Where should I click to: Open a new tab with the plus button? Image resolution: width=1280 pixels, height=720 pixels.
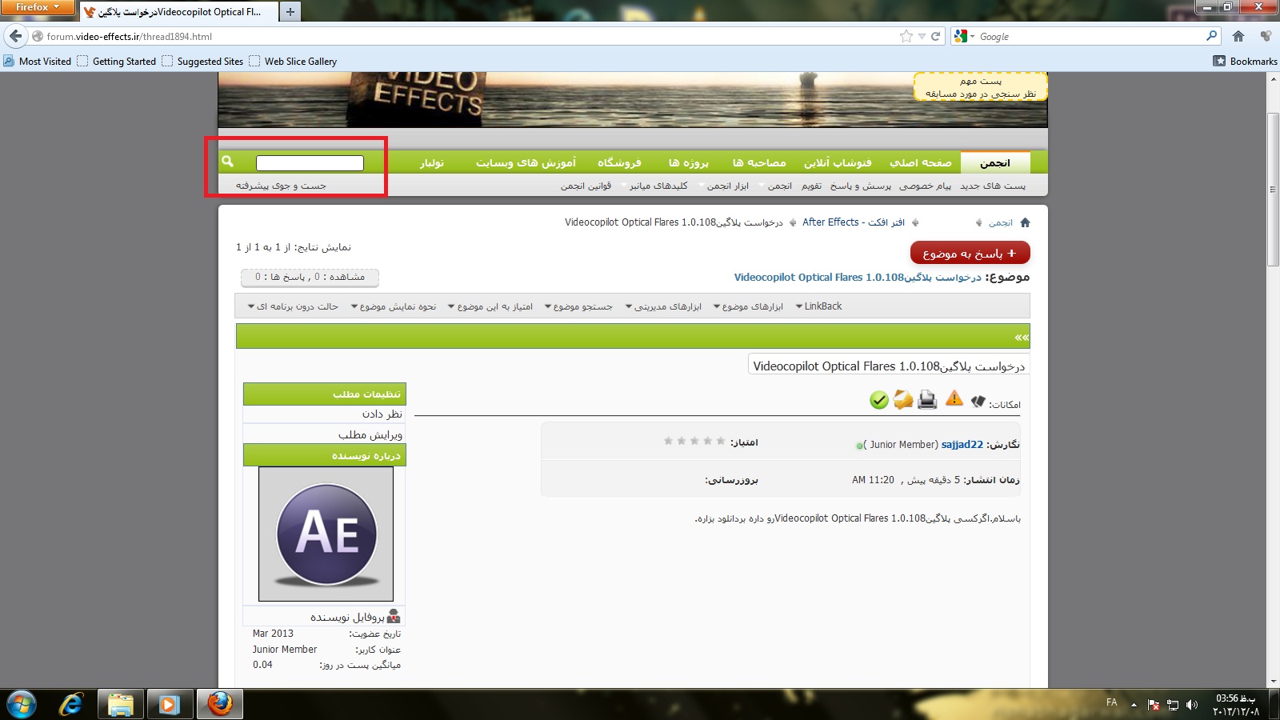point(290,11)
